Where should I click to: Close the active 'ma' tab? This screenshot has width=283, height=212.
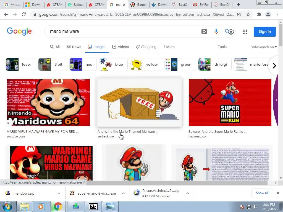pyautogui.click(x=124, y=5)
